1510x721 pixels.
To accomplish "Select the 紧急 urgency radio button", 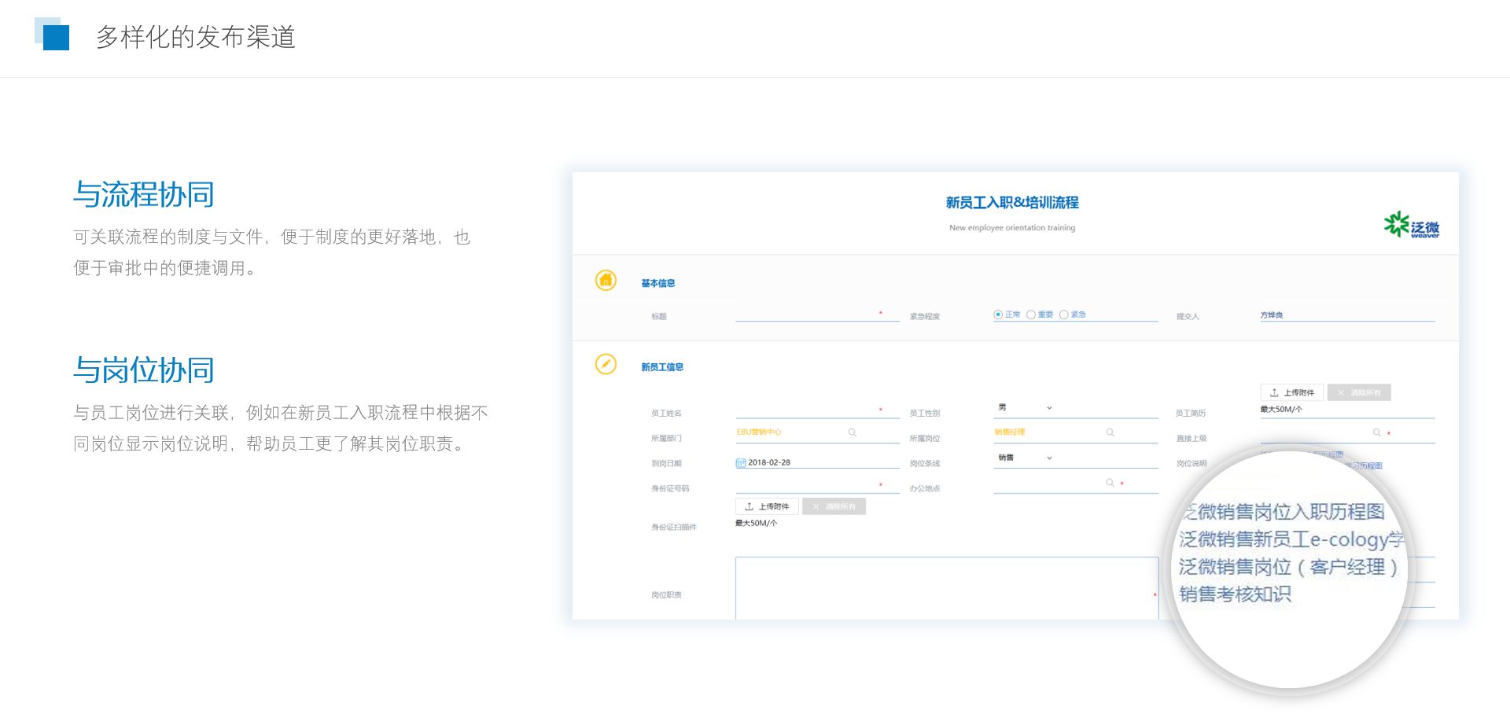I will (x=1063, y=315).
